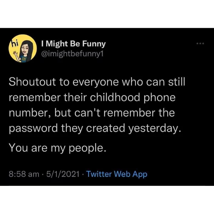Click the 'You are my people.' line
214x214 pixels.
57,148
